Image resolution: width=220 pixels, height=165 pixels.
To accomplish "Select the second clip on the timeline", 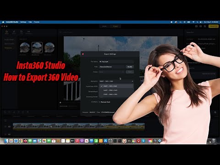I will (x=121, y=126).
